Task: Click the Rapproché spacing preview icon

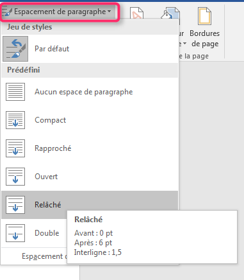Action: tap(15, 148)
